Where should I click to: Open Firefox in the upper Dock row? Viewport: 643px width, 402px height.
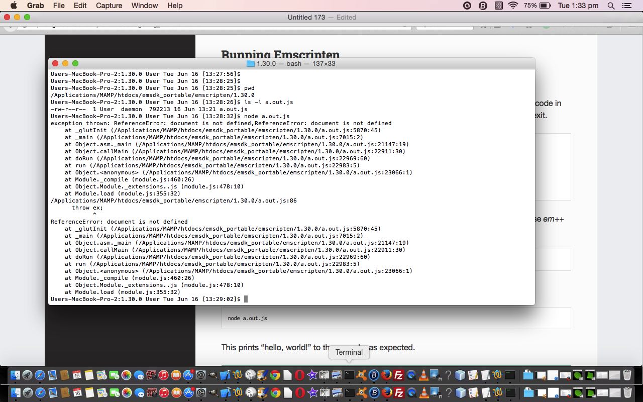point(386,375)
